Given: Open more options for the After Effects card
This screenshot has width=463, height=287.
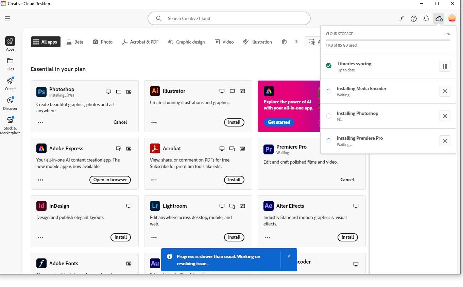Looking at the screenshot, I should click(x=268, y=237).
